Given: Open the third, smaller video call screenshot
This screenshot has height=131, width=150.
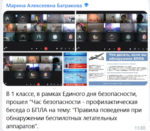Looking at the screenshot, I should (x=33, y=69).
